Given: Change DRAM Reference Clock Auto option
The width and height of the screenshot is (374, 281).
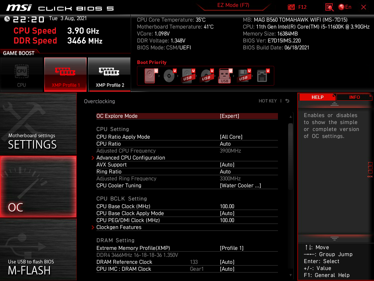Looking at the screenshot, I should [187, 262].
